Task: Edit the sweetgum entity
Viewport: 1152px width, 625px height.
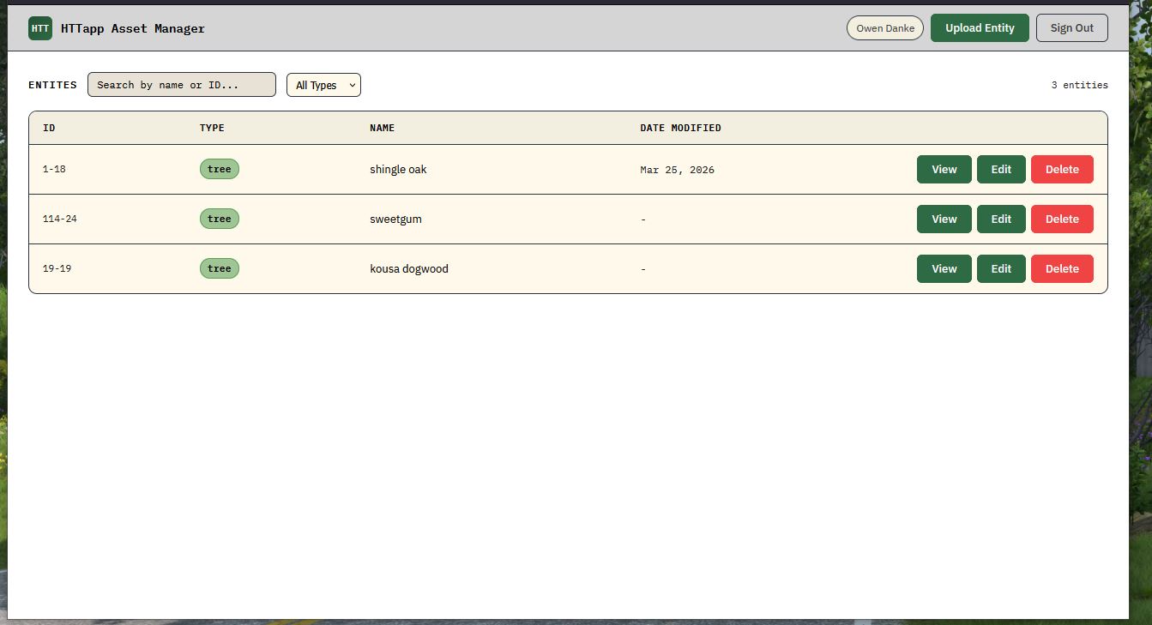Action: click(x=1000, y=219)
